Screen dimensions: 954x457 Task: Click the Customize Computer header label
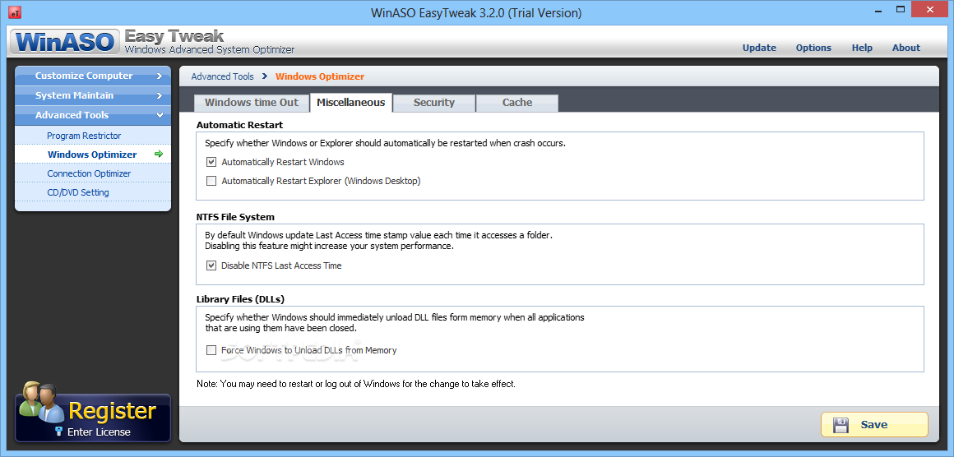click(84, 76)
